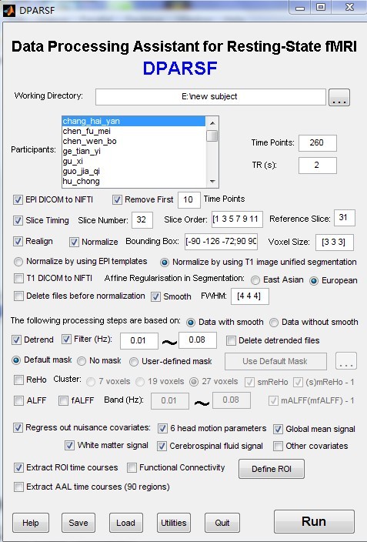
Task: Click the FWHM input field
Action: [x=249, y=296]
